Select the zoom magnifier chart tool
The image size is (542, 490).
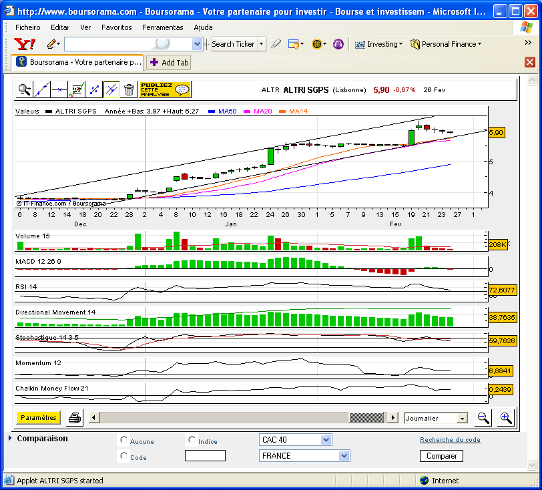[x=25, y=90]
